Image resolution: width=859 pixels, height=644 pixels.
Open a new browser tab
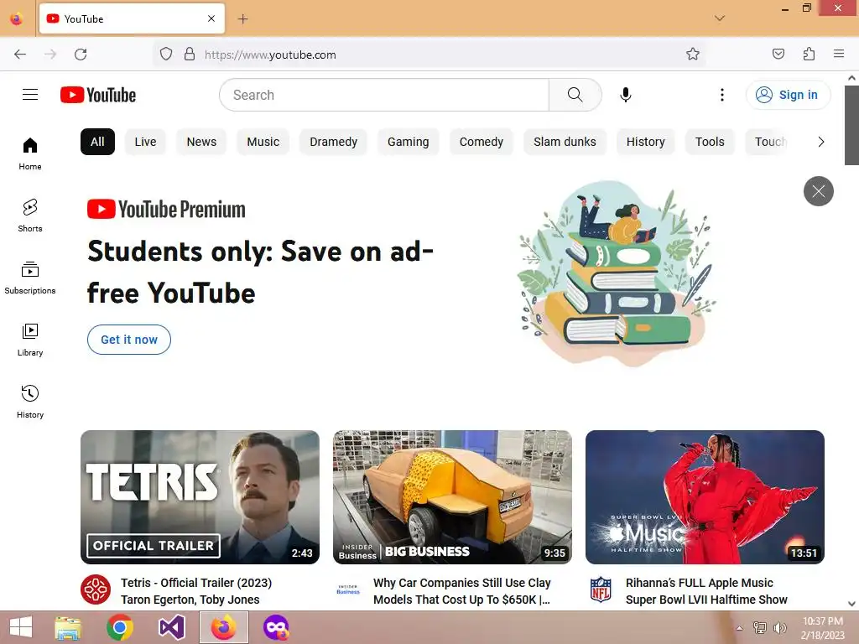pos(242,19)
